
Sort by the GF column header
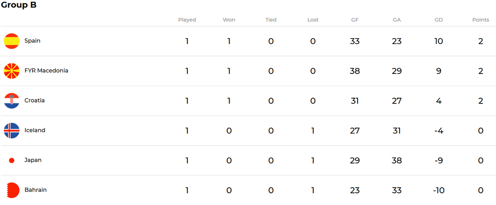[355, 20]
